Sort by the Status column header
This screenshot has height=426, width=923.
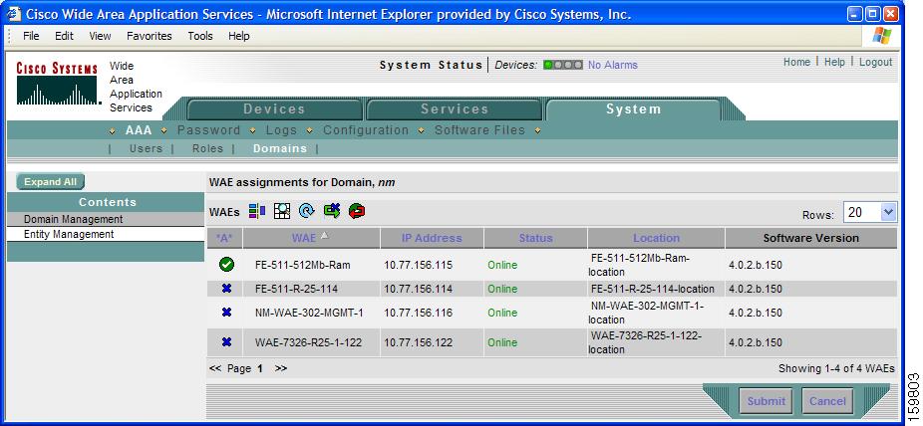click(535, 238)
